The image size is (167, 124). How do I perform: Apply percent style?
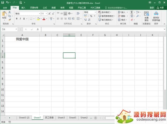pos(91,16)
